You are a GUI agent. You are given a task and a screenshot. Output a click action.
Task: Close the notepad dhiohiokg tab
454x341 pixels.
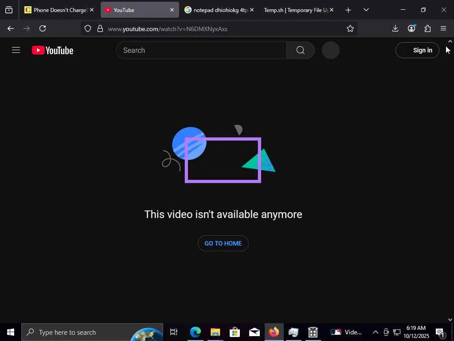pyautogui.click(x=252, y=10)
